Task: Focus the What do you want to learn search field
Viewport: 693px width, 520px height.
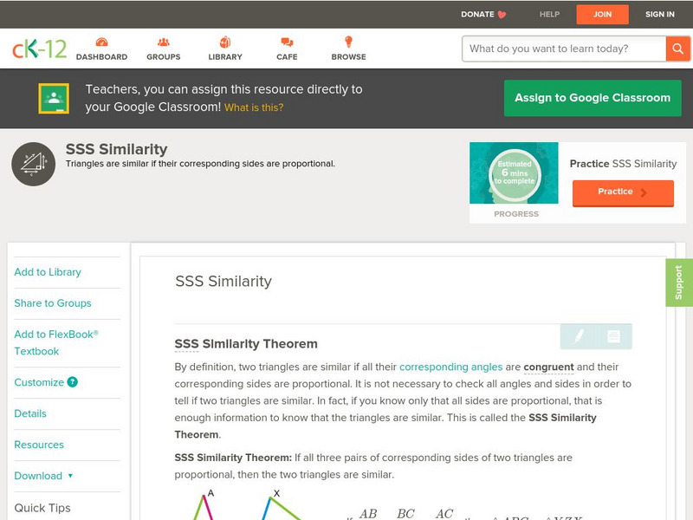Action: (564, 49)
